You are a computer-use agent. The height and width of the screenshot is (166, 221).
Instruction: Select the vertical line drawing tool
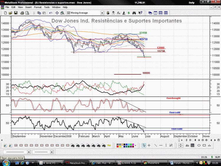(166, 145)
